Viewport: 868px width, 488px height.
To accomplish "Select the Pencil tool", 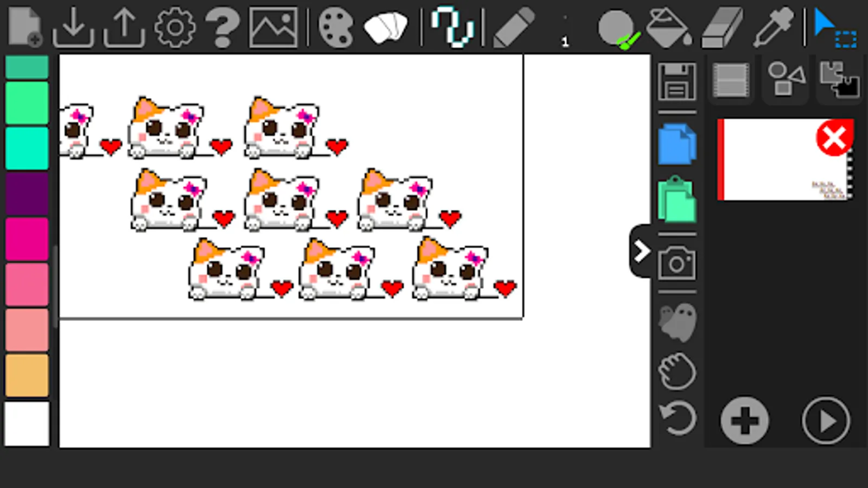I will [x=513, y=28].
